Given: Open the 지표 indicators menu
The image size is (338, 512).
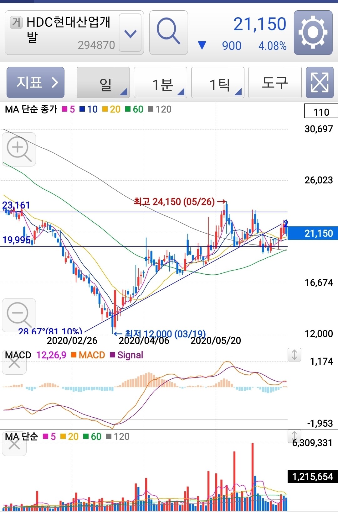Looking at the screenshot, I should 36,83.
